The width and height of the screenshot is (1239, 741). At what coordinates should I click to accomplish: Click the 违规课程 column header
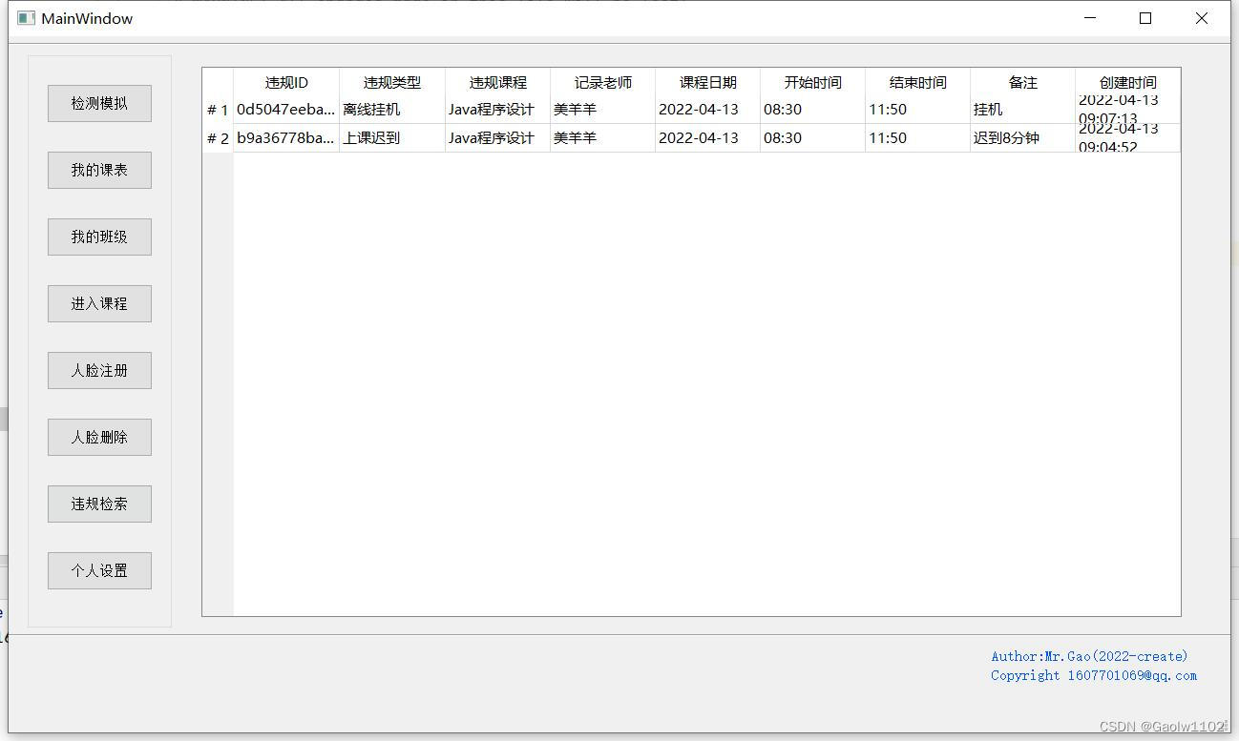(x=497, y=82)
